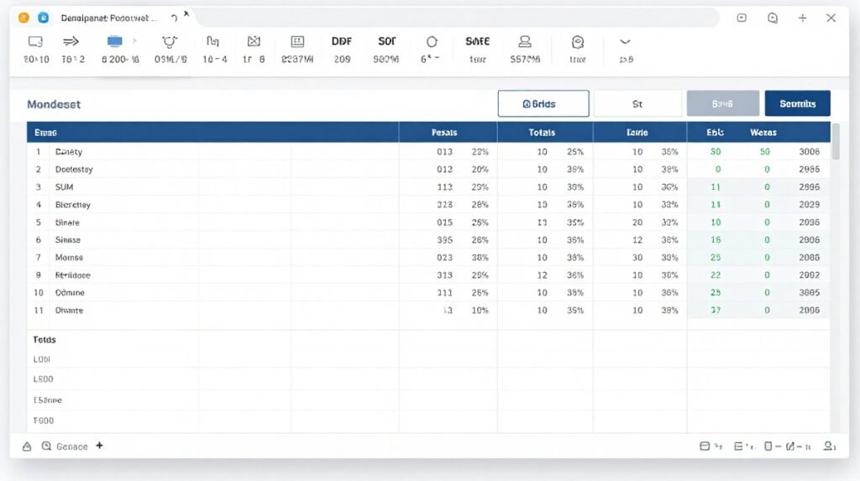Select row 3 "SUM"
The width and height of the screenshot is (860, 481).
(428, 186)
